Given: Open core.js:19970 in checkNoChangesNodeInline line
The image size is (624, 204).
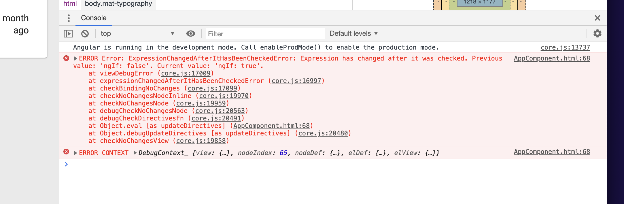Looking at the screenshot, I should click(x=224, y=96).
